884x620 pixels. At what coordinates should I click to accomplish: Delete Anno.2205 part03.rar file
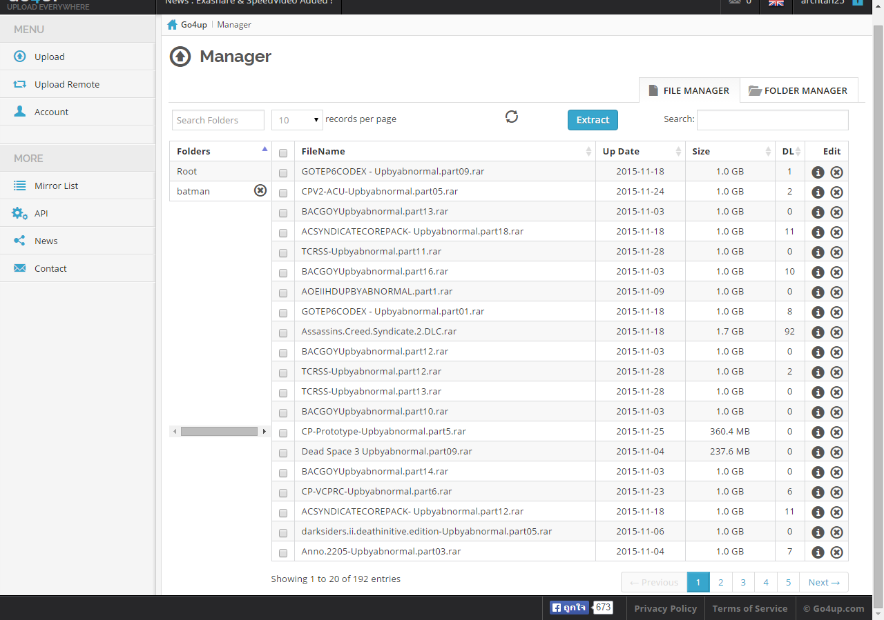(836, 552)
